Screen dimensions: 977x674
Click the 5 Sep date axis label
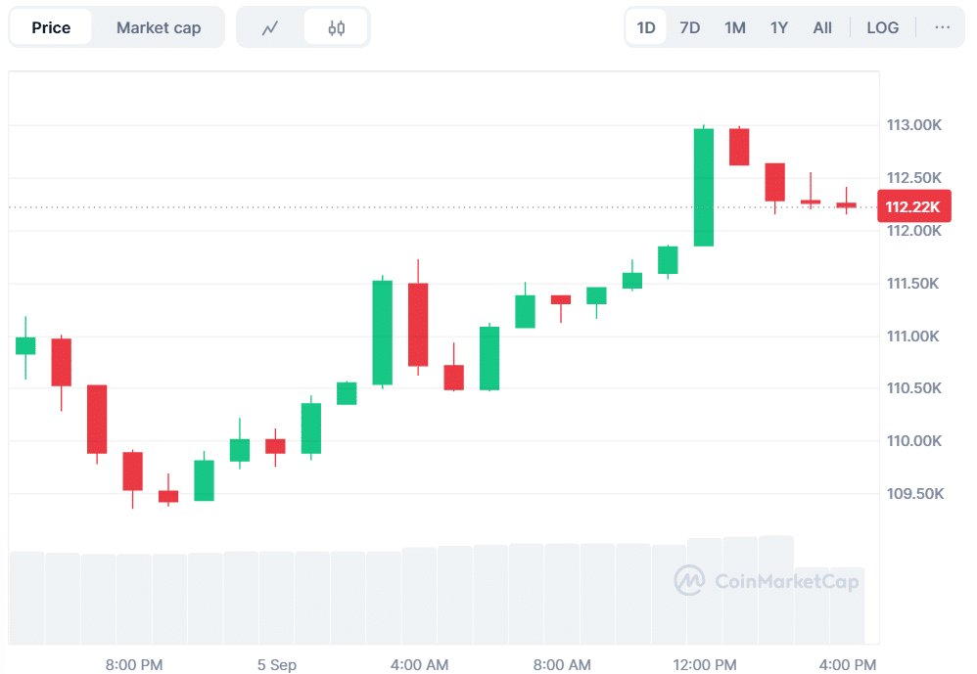click(x=277, y=665)
